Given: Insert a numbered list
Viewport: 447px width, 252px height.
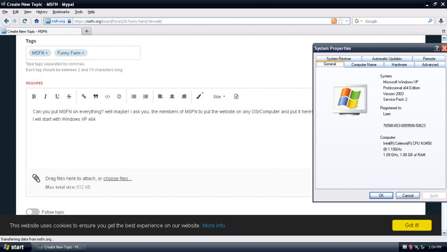Looking at the screenshot, I should (145, 97).
